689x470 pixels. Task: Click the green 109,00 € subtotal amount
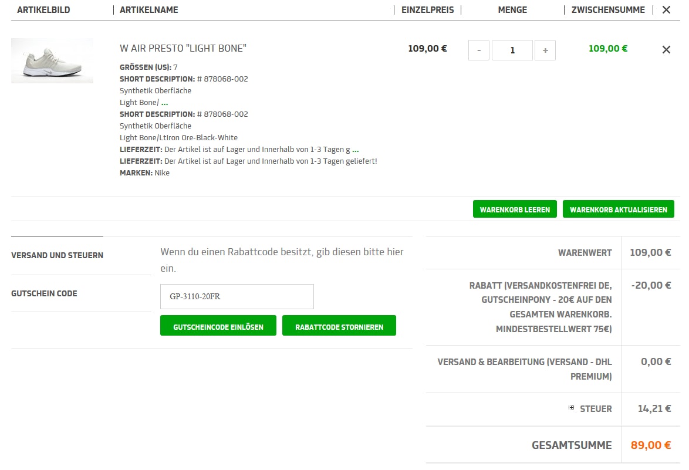coord(607,49)
